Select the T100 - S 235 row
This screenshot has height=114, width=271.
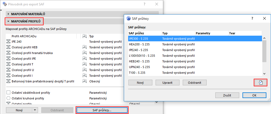pyautogui.click(x=195, y=73)
